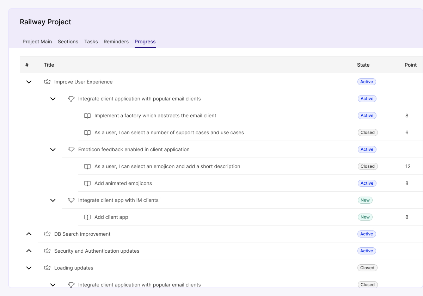Select 'Add client app' title
Viewport: 423px width, 296px height.
(111, 217)
